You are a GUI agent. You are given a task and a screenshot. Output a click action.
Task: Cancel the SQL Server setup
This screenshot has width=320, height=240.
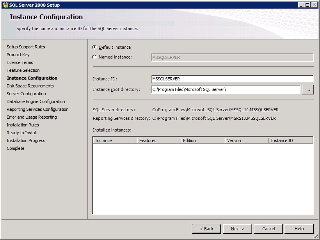(x=268, y=229)
